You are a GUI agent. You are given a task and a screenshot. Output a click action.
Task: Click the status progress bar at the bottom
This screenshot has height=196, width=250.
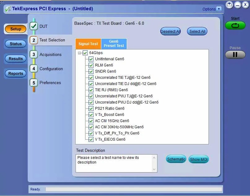pyautogui.click(x=134, y=189)
